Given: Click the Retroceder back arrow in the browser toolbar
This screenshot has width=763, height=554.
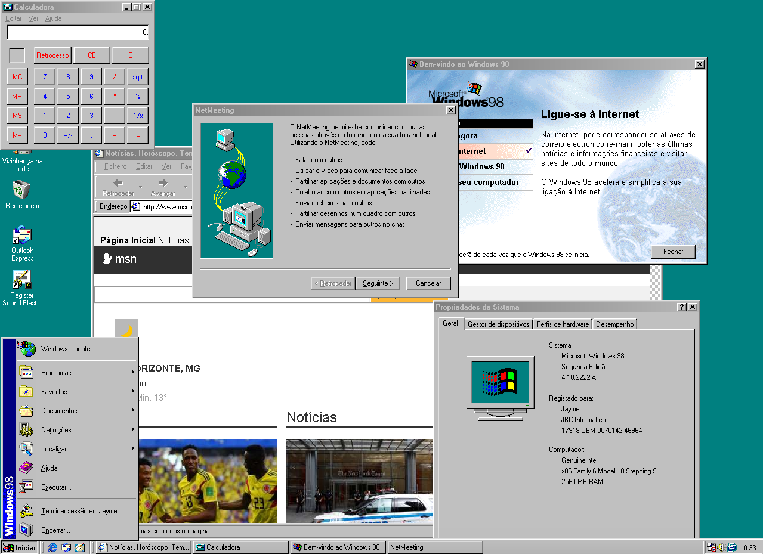Looking at the screenshot, I should tap(118, 184).
